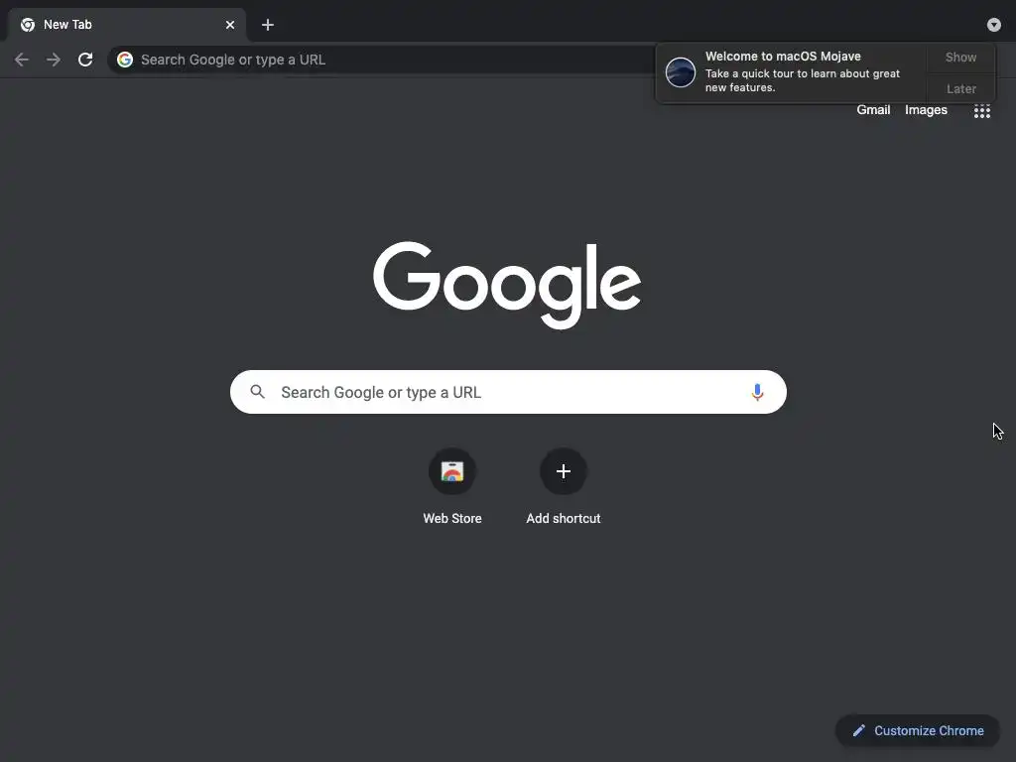Close the New Tab tab
The image size is (1016, 762).
pos(230,25)
